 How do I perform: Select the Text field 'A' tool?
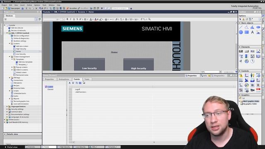[252, 32]
